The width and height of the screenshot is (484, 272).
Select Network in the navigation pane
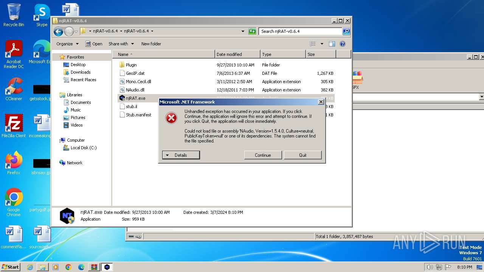click(x=74, y=163)
